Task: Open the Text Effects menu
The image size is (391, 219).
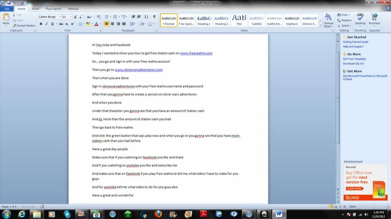Action: point(81,24)
